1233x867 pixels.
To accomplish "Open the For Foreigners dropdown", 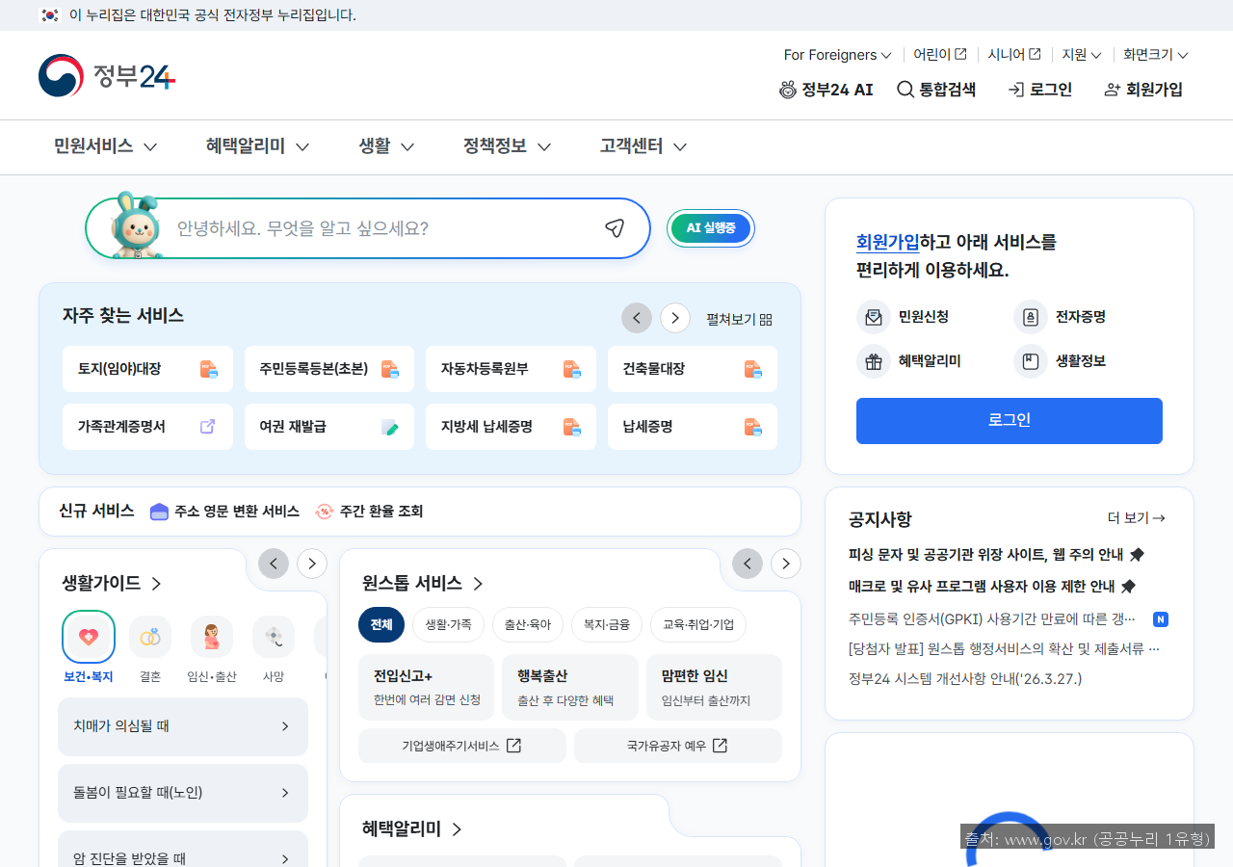I will click(x=836, y=55).
